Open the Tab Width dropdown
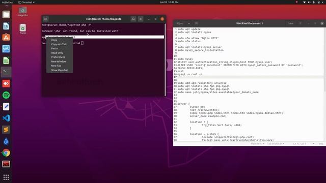 [275, 143]
